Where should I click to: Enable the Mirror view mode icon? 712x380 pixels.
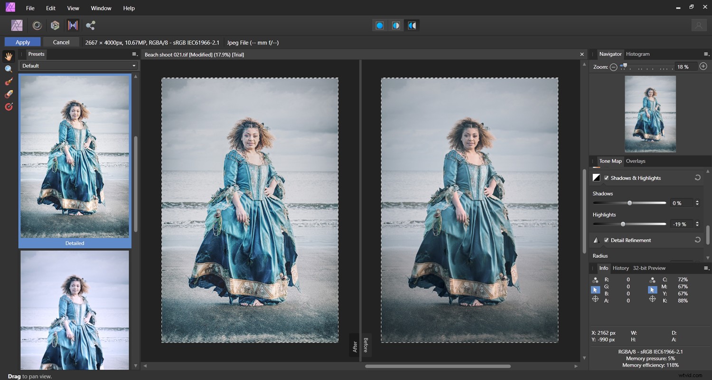click(412, 25)
